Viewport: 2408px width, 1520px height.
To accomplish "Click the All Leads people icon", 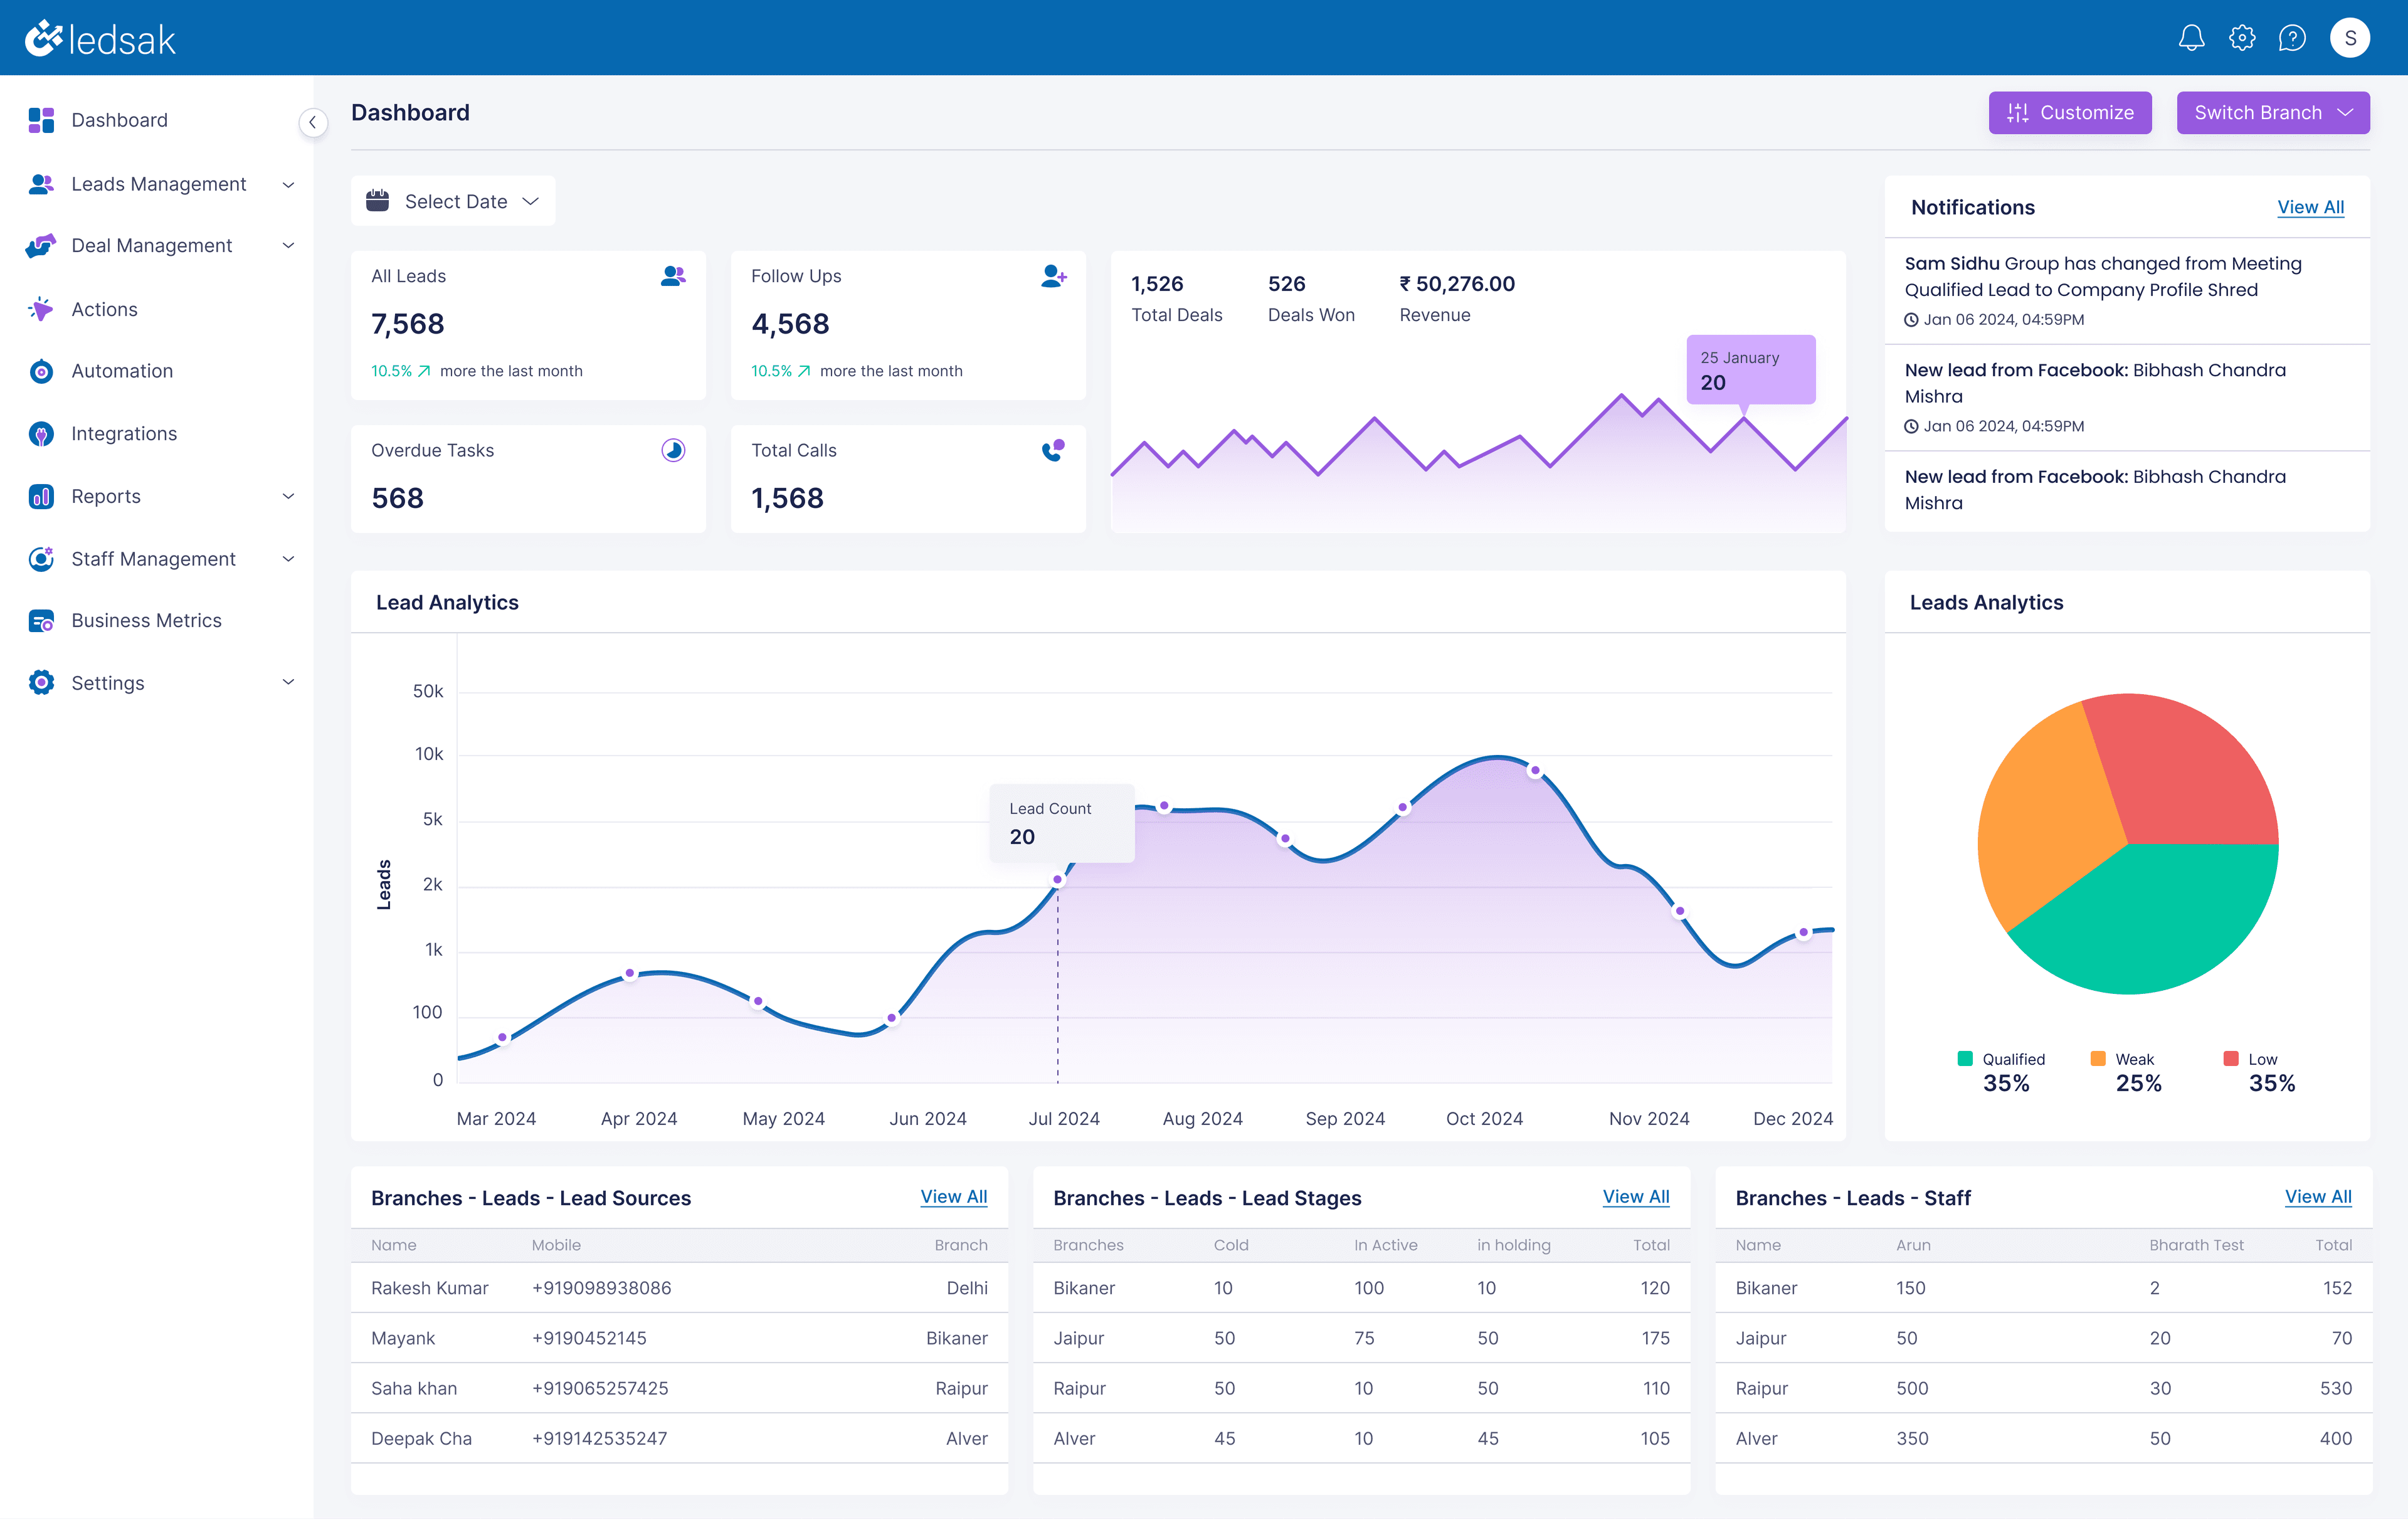I will [x=673, y=276].
